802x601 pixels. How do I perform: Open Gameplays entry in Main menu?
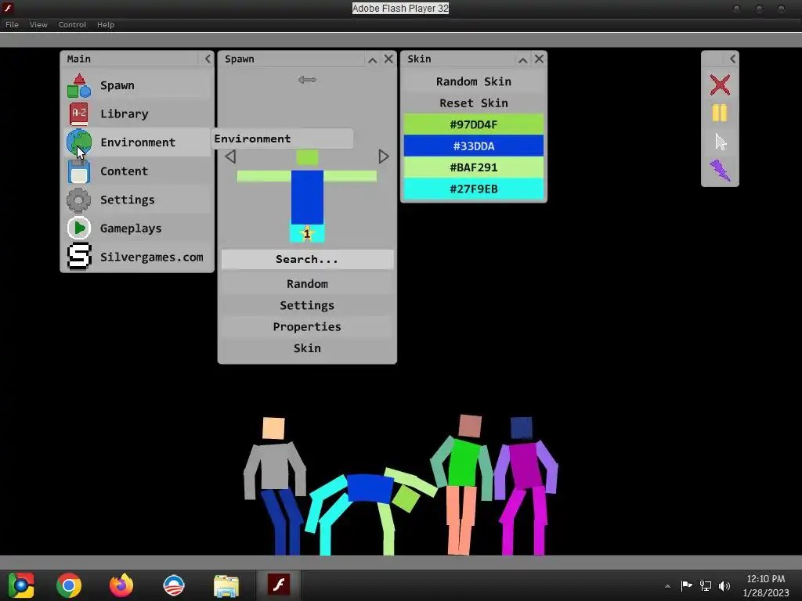pos(137,228)
